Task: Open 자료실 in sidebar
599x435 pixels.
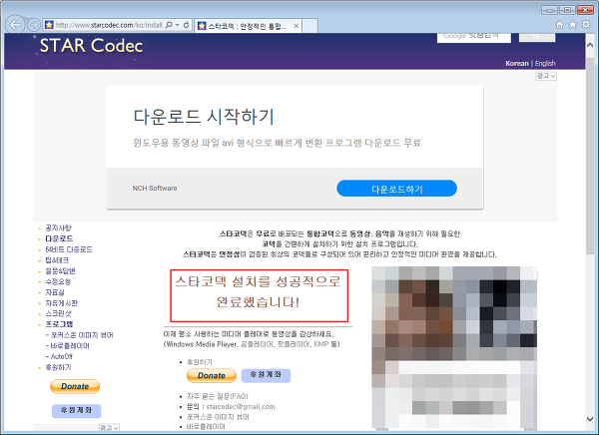Action: click(x=55, y=292)
